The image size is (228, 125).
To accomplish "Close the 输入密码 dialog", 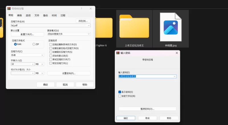I will pos(177,53).
